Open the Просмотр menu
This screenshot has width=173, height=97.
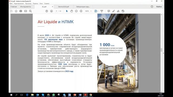pos(28,4)
